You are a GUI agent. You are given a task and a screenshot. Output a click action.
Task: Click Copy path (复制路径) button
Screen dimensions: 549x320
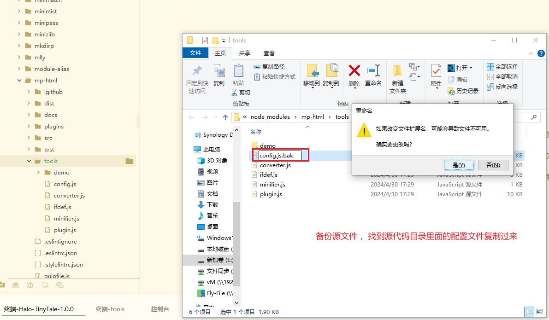click(x=269, y=66)
